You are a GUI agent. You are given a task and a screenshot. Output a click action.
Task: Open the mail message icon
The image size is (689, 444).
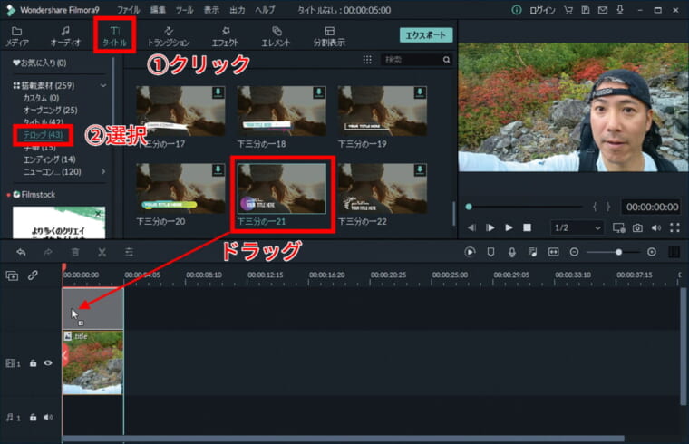coord(603,10)
